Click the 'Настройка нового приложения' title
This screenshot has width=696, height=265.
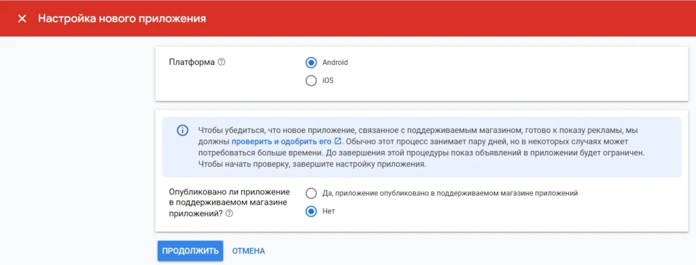[122, 18]
